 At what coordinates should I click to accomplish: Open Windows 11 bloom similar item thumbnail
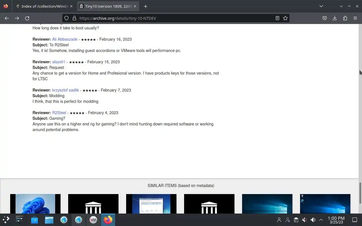[x=35, y=204]
